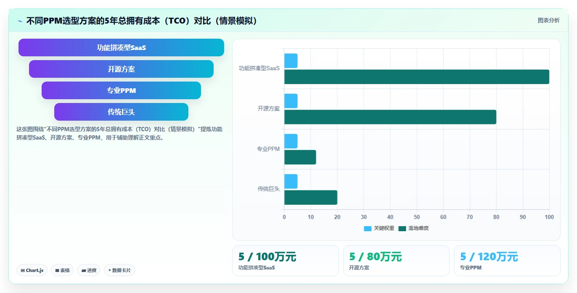Select the 功能拼凑型SaaS funnel bar
Image resolution: width=577 pixels, height=293 pixels.
coord(121,48)
